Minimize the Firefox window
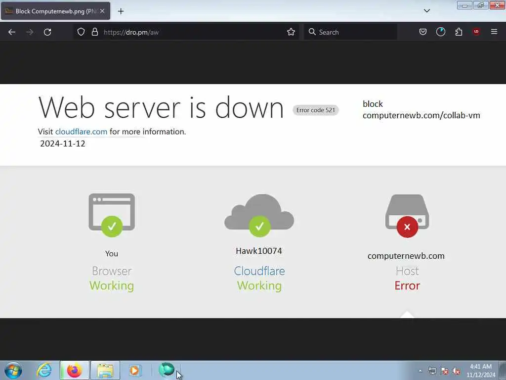This screenshot has height=380, width=506. point(464,5)
